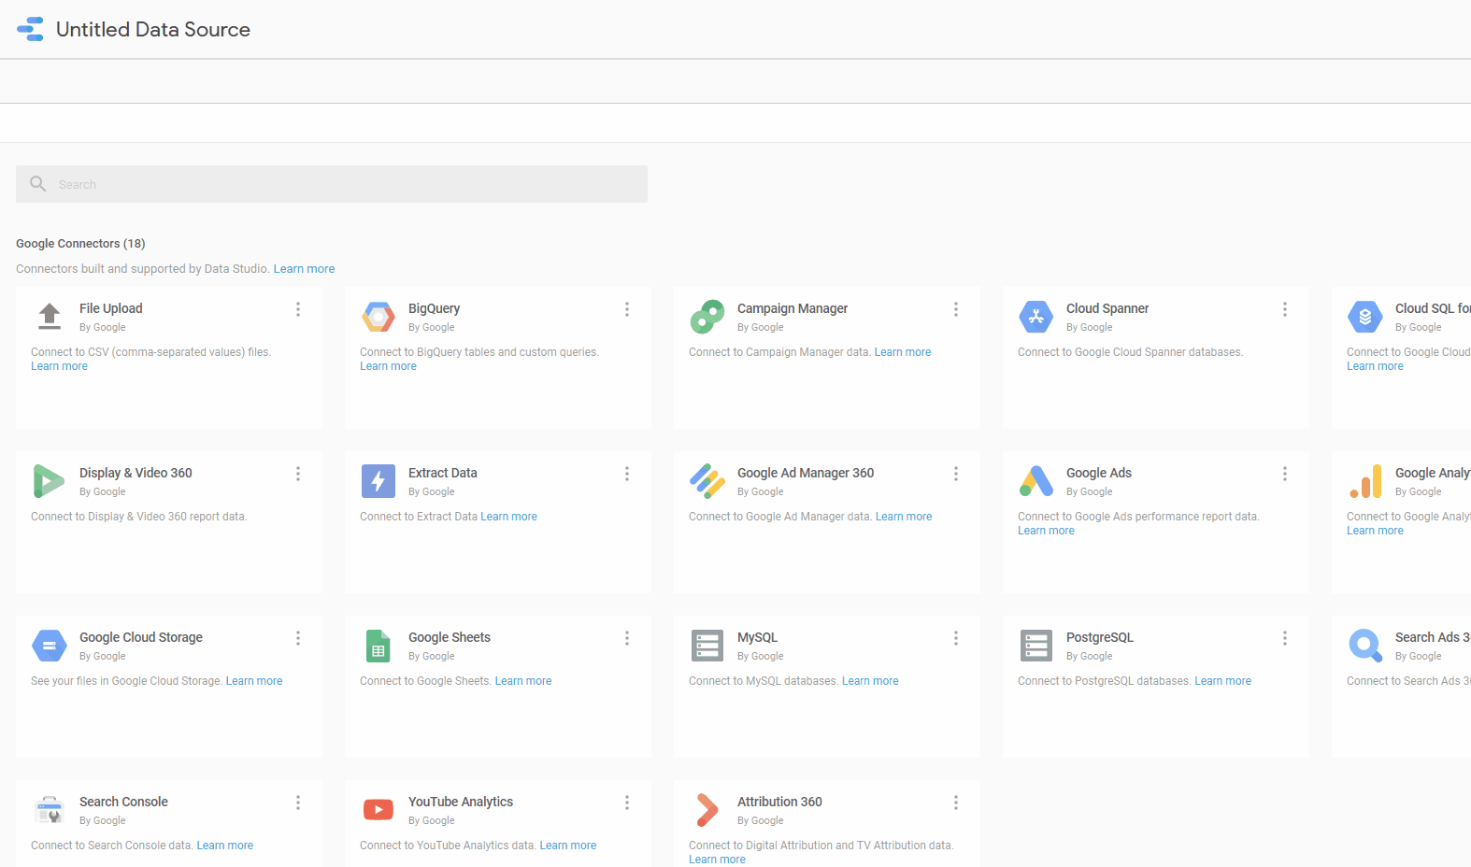Click the PostgreSQL database icon
This screenshot has width=1471, height=867.
(1036, 646)
